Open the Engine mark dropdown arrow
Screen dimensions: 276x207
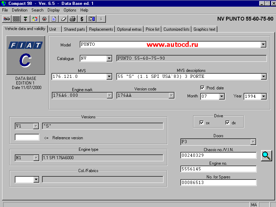click(109, 96)
